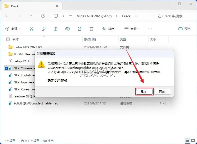Click the Crack breadcrumb segment
Image resolution: width=197 pixels, height=144 pixels.
(x=126, y=16)
